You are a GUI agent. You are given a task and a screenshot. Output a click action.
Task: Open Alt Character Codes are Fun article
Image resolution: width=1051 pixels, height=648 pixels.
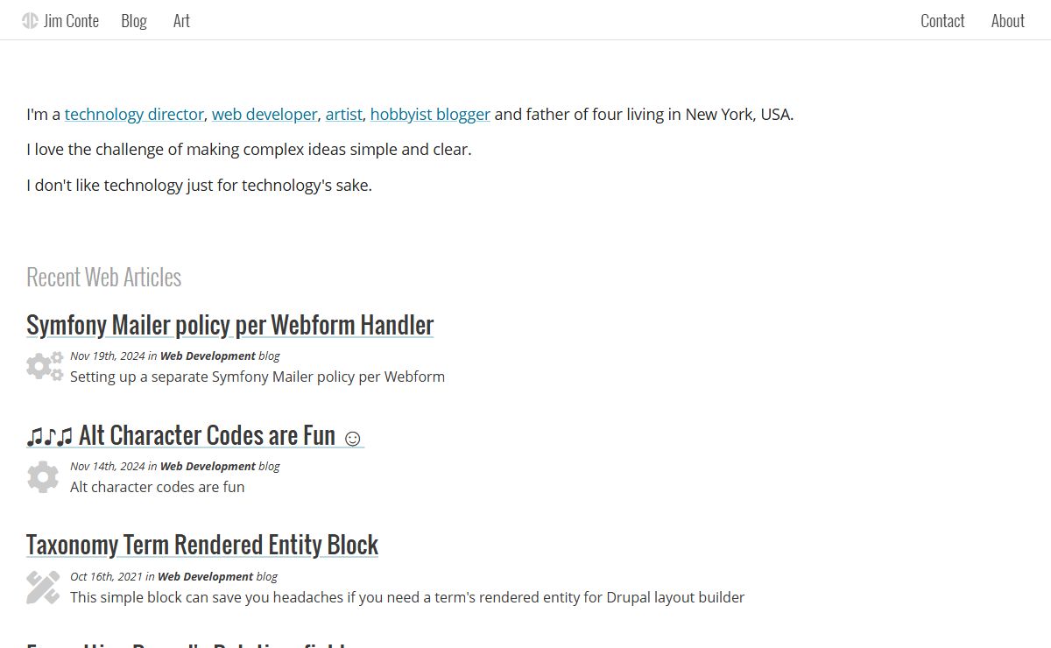point(194,435)
